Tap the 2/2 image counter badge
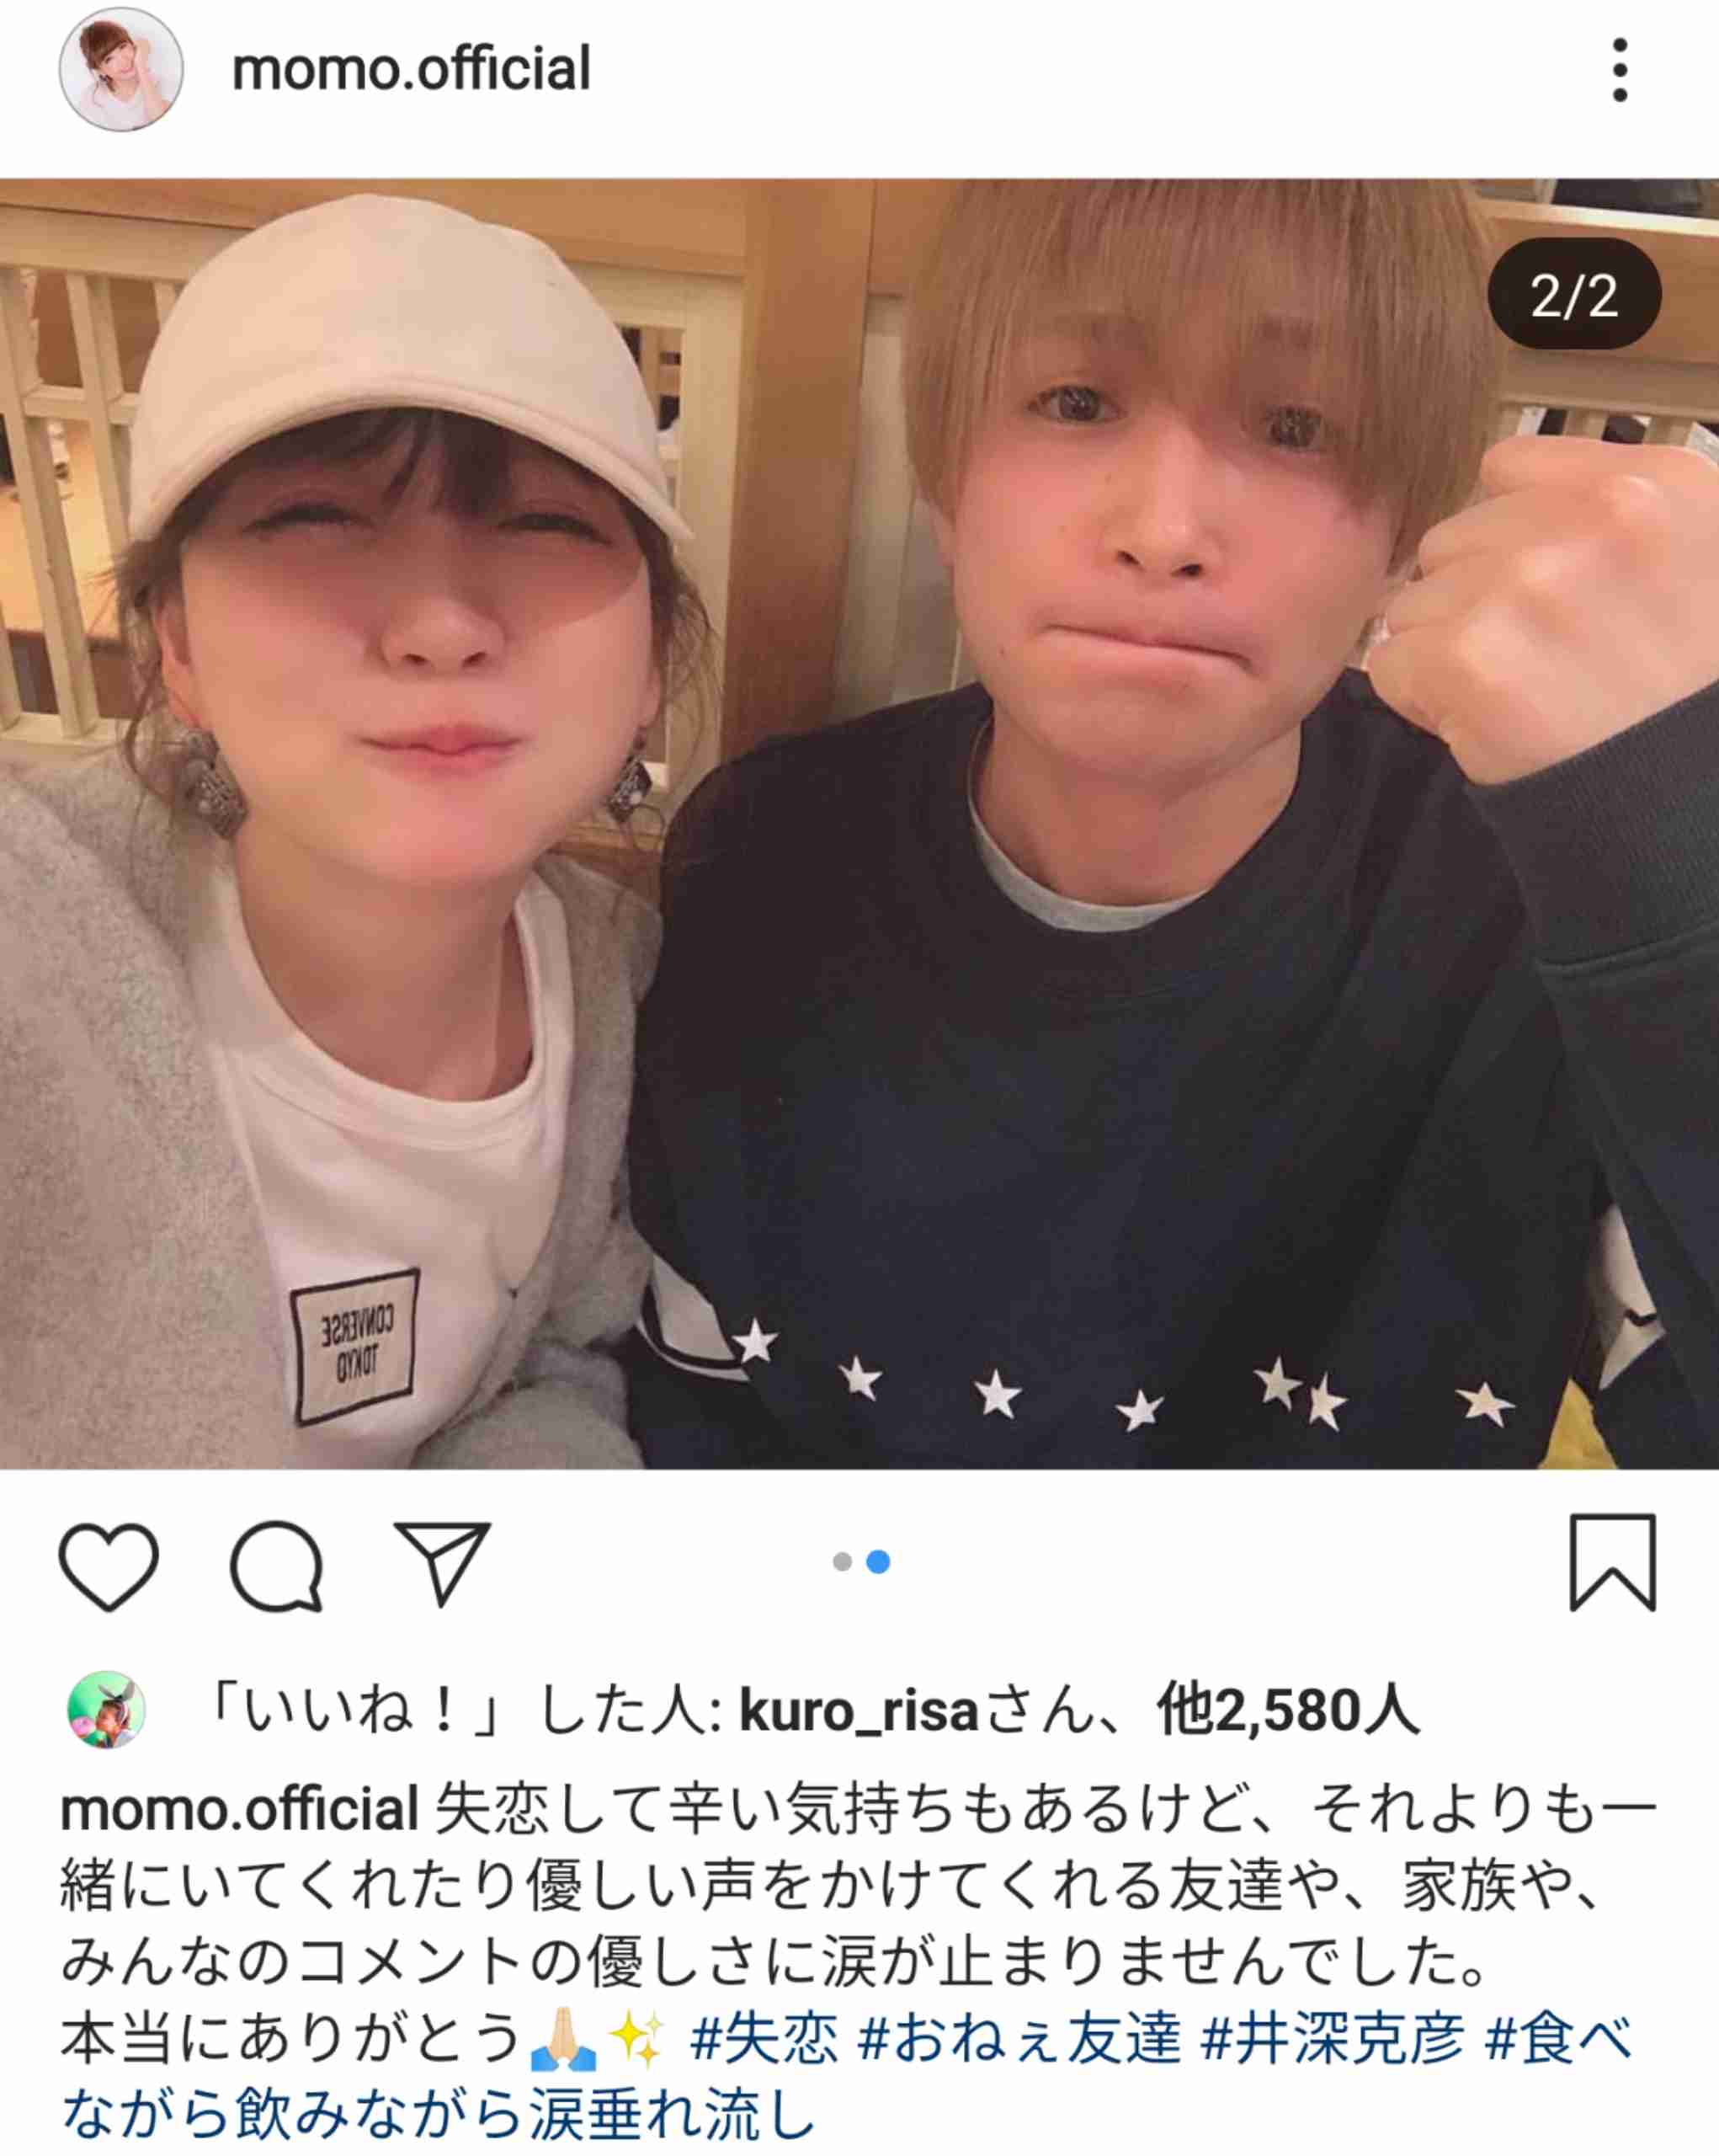1719x2156 pixels. [x=1574, y=295]
